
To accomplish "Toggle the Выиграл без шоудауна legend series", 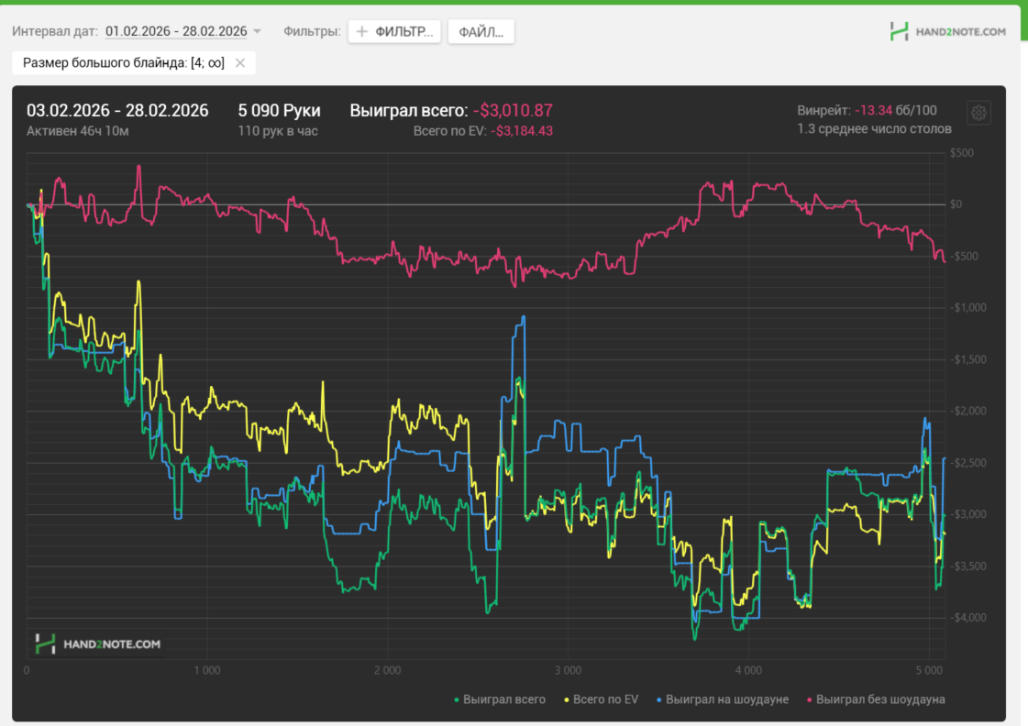I will click(x=876, y=699).
